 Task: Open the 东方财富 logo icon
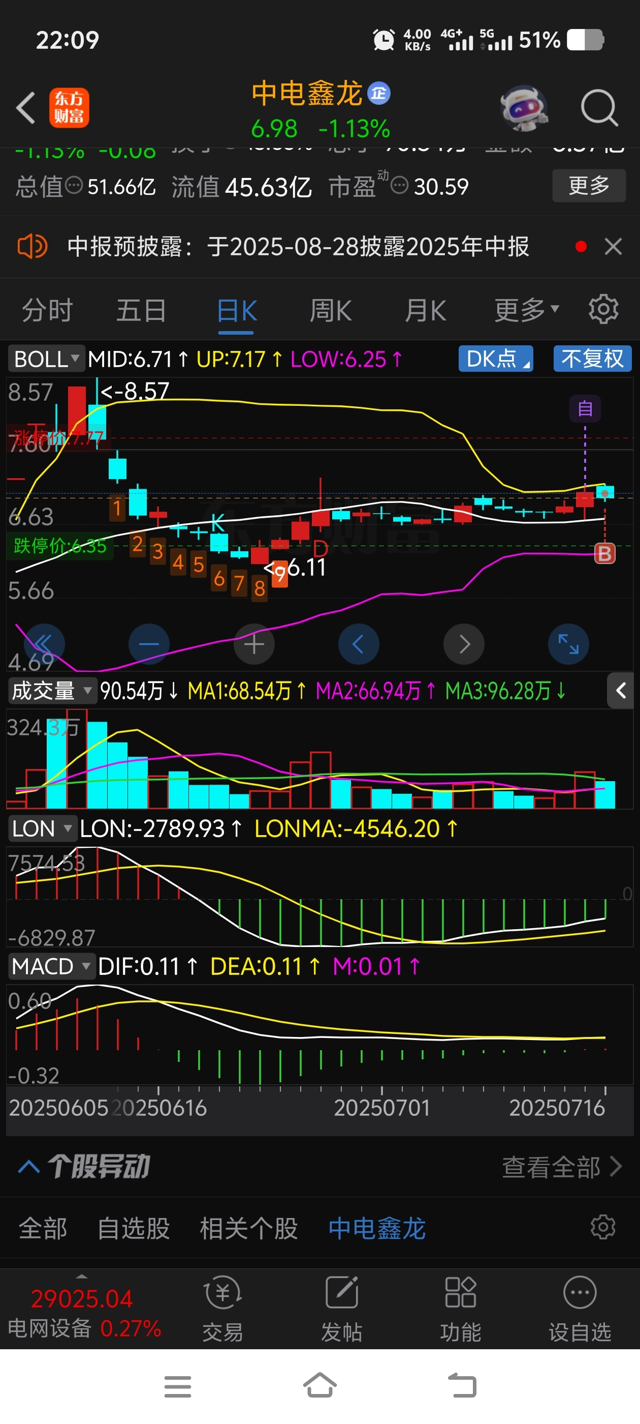69,108
